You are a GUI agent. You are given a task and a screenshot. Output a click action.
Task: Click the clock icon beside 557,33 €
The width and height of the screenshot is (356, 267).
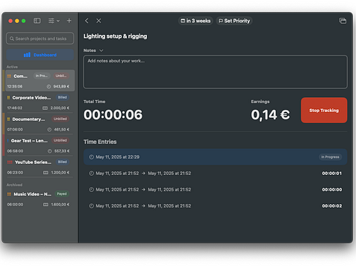(x=50, y=151)
